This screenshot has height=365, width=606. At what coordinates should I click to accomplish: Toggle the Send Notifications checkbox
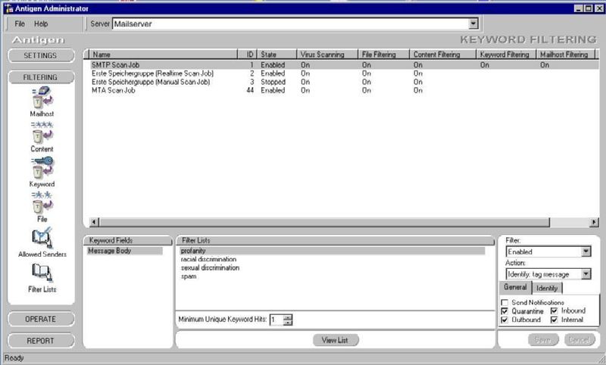click(x=504, y=302)
